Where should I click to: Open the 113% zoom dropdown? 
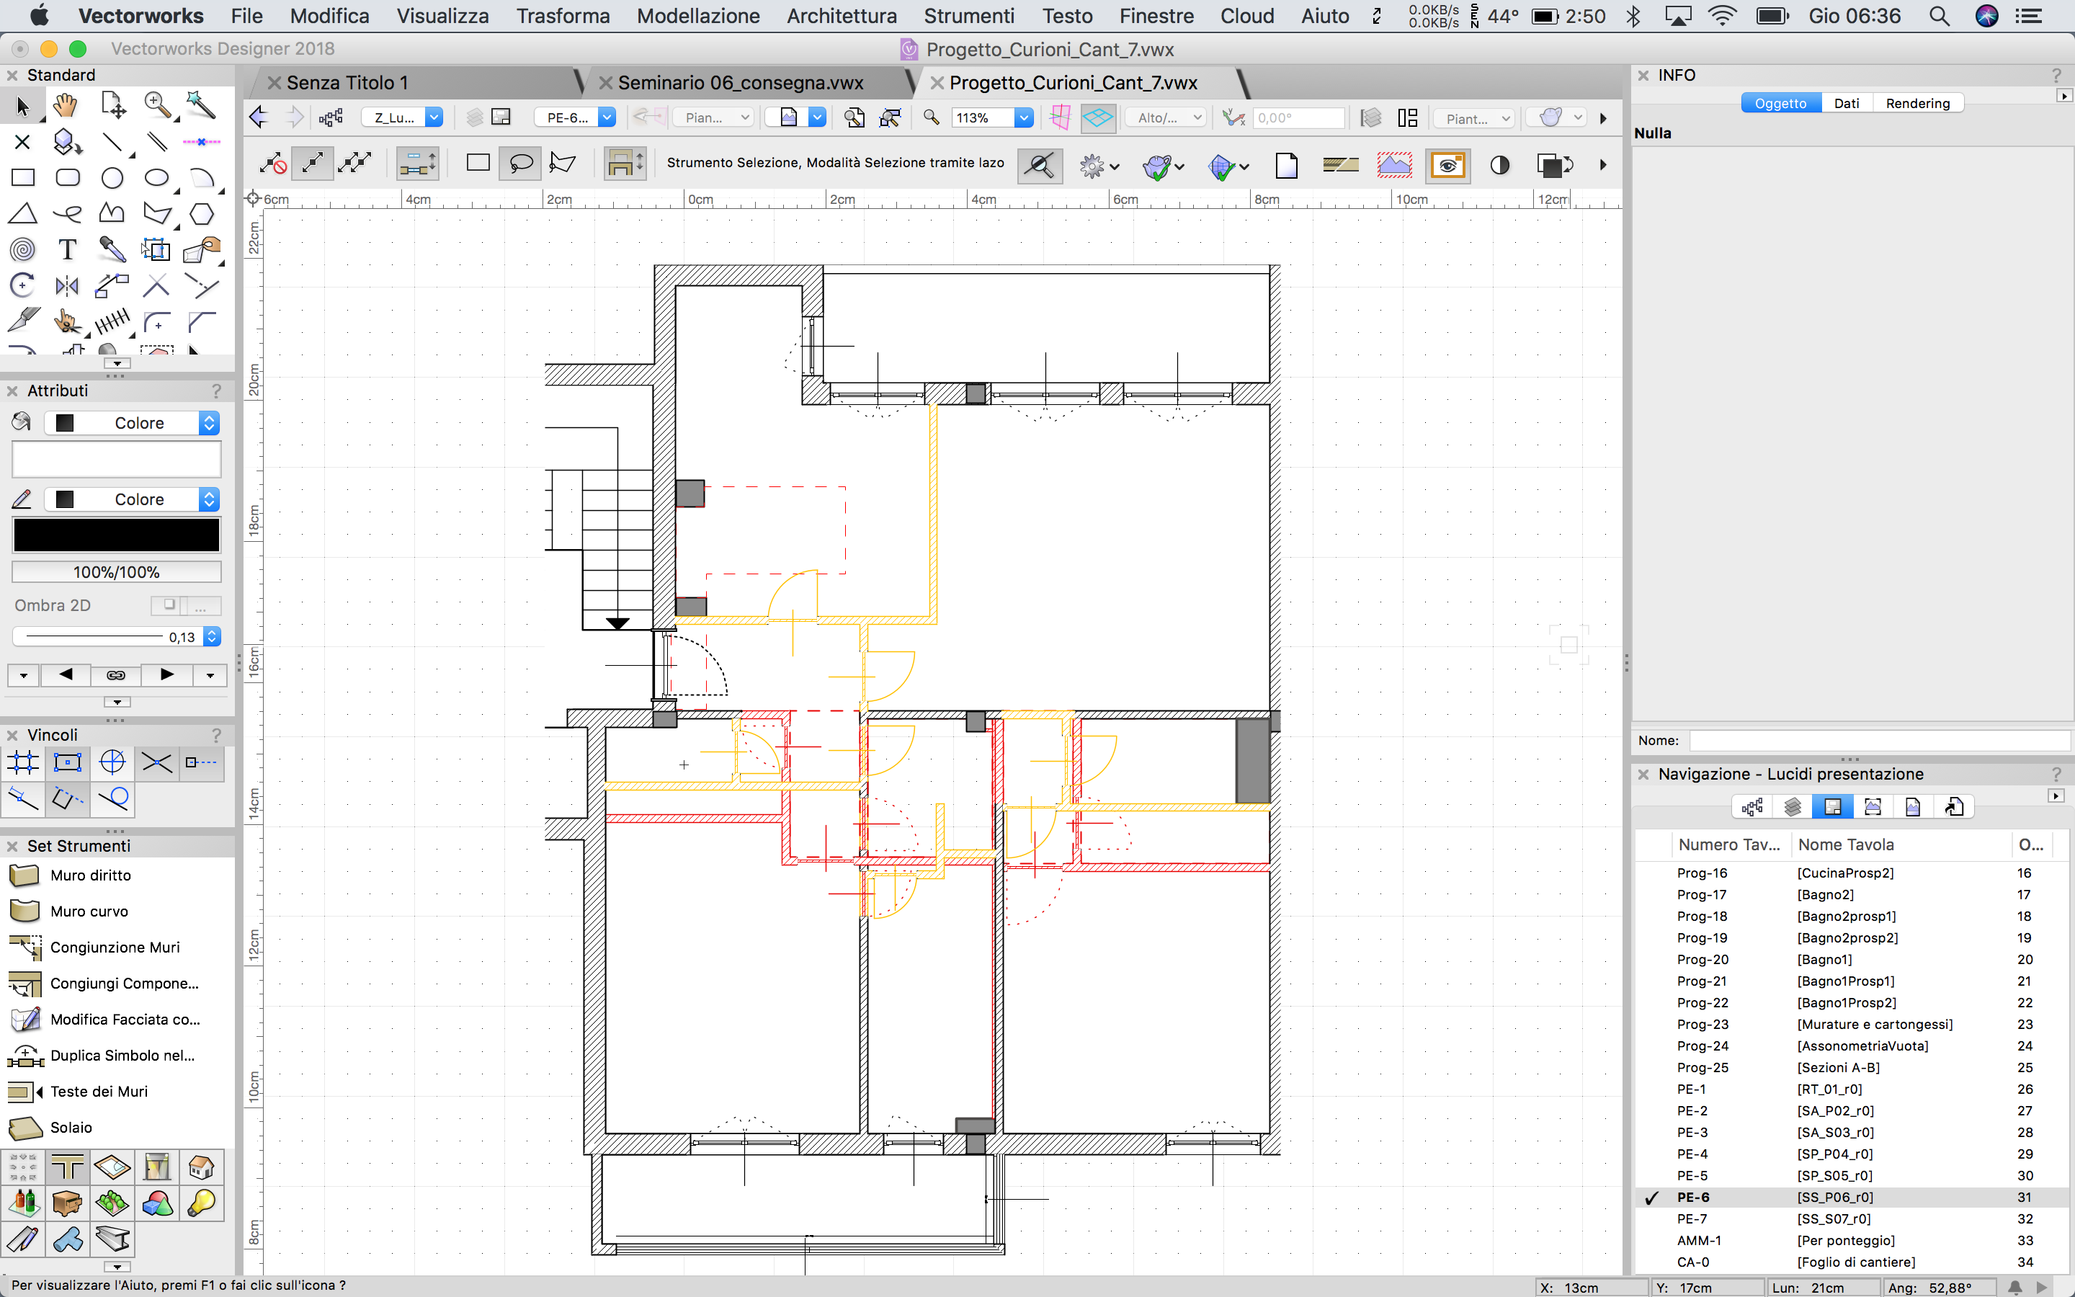(1023, 117)
